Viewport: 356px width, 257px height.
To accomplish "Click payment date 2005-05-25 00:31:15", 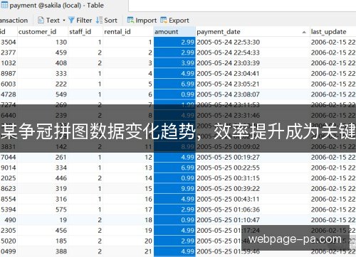I will (x=253, y=178).
